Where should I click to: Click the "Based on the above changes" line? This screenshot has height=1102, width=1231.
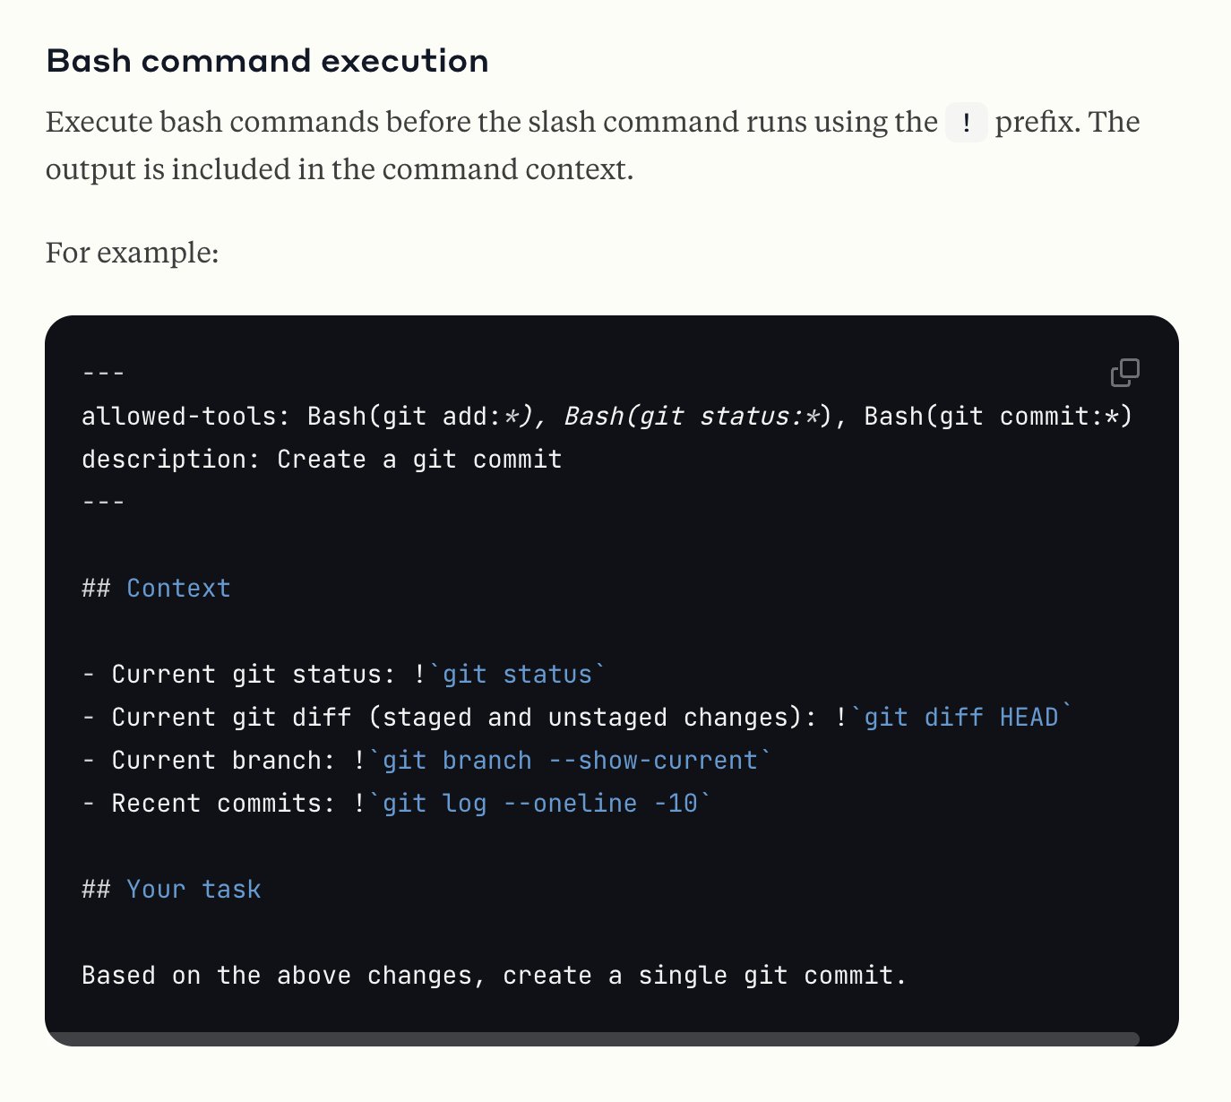(494, 976)
